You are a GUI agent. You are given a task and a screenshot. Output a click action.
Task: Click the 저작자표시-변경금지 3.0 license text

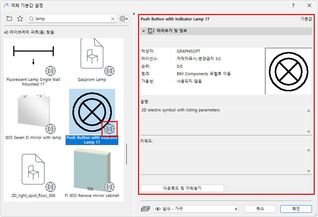(199, 59)
